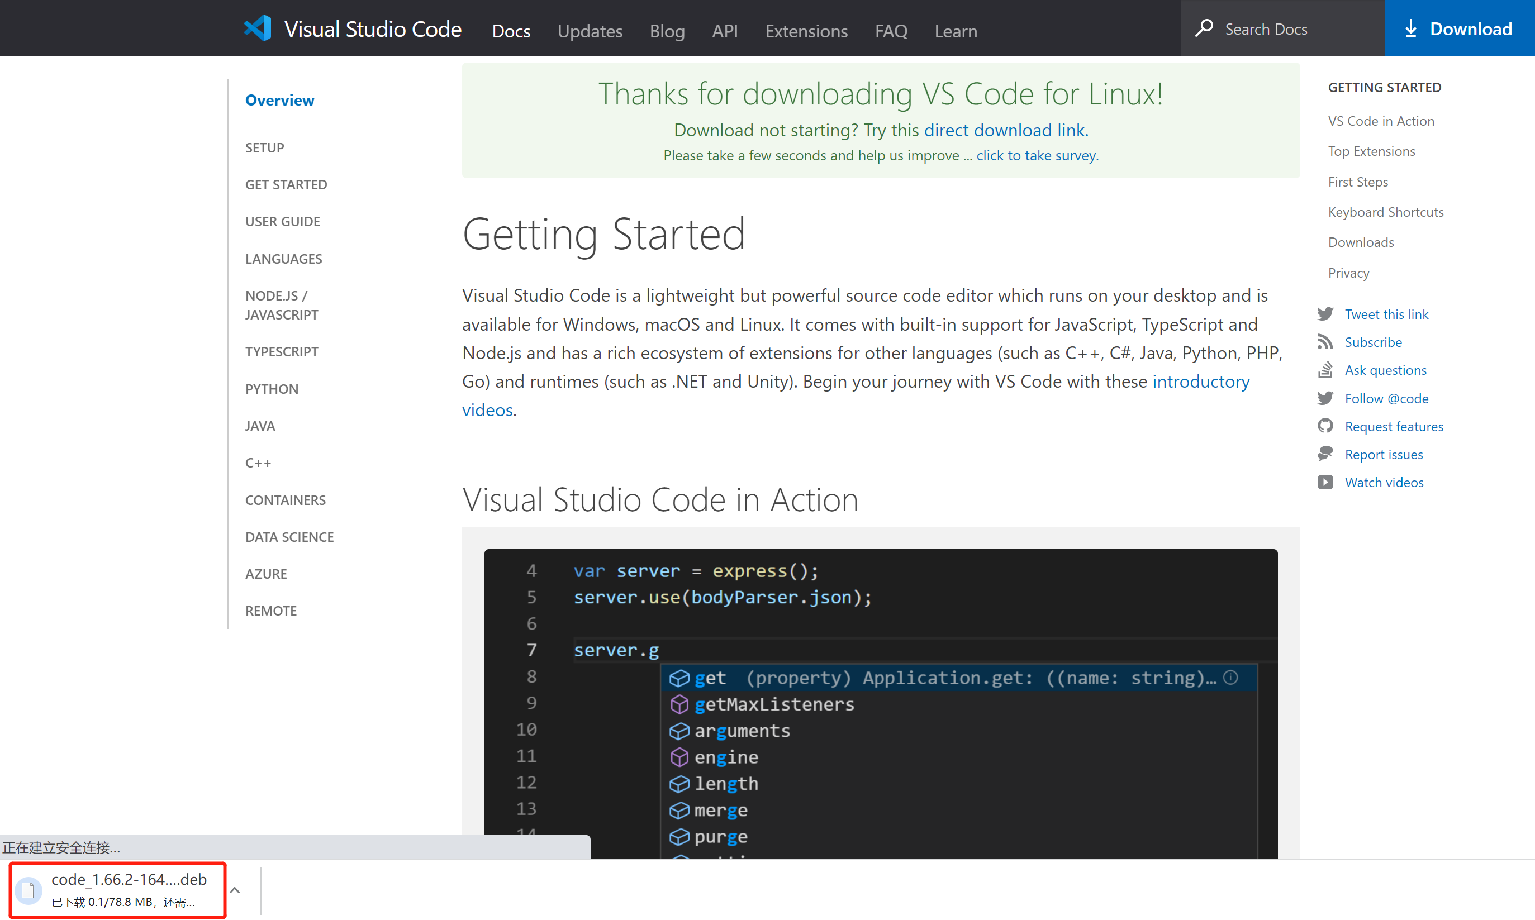Screen dimensions: 1535x920
Task: Expand the PYTHON docs section
Action: [x=272, y=389]
